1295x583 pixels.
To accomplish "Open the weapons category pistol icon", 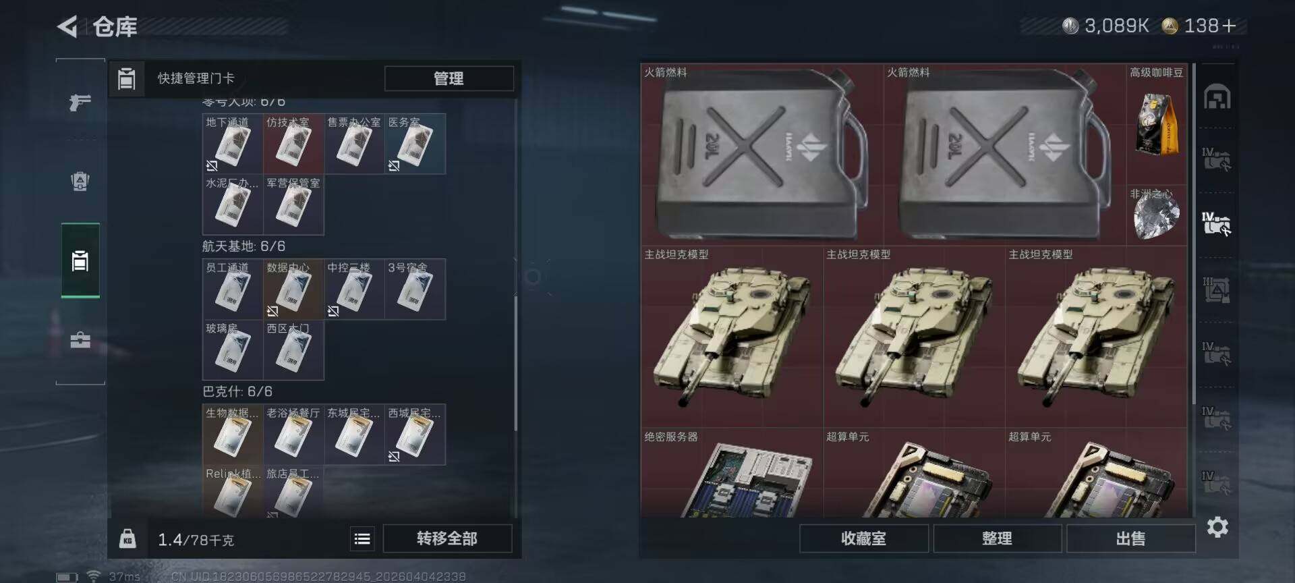I will 80,103.
